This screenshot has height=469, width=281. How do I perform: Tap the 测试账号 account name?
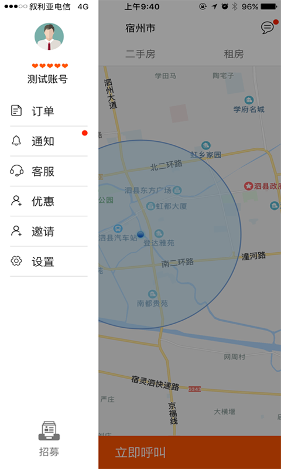pos(48,79)
